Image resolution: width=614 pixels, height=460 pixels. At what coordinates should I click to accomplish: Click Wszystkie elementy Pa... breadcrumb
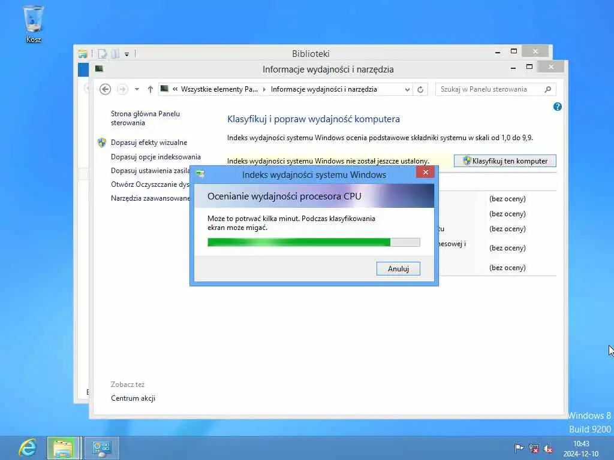click(219, 89)
